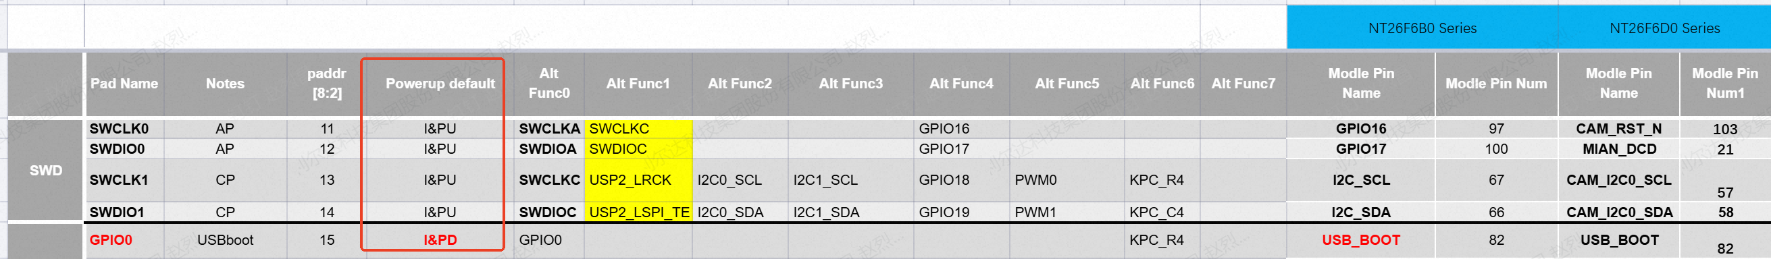1771x259 pixels.
Task: Click the NT26F6B0 Series header cell
Action: coord(1422,28)
